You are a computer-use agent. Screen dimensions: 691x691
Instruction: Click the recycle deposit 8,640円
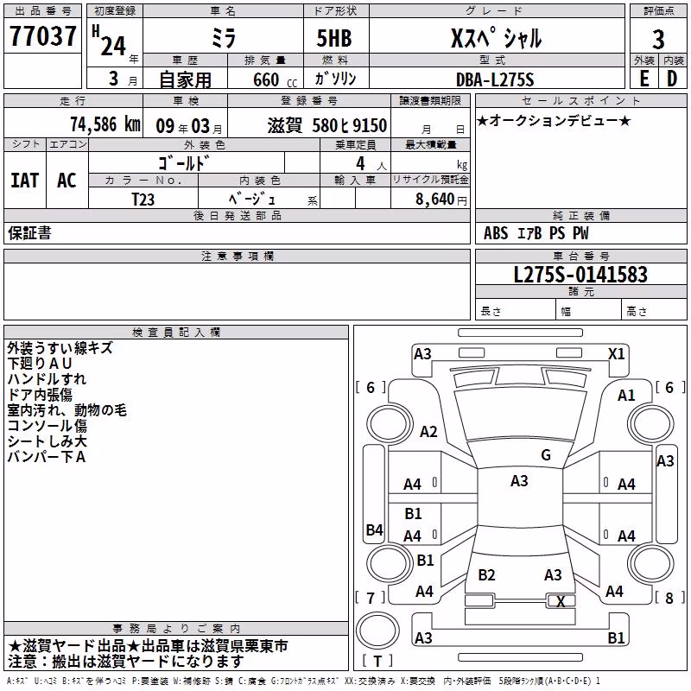[441, 200]
